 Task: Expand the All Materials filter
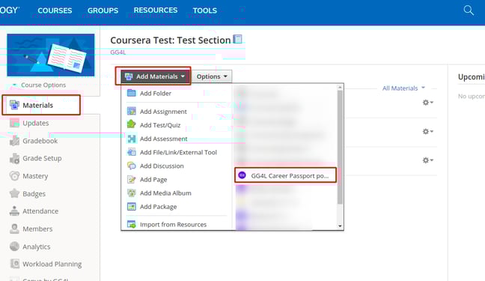click(x=403, y=88)
